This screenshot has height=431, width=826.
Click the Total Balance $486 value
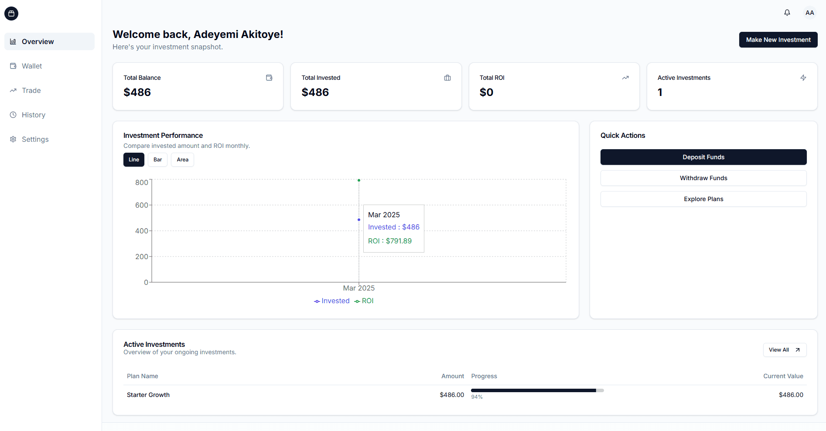[137, 92]
